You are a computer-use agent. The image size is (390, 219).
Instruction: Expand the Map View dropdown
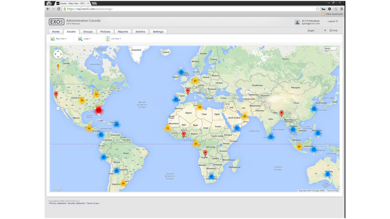coord(59,39)
